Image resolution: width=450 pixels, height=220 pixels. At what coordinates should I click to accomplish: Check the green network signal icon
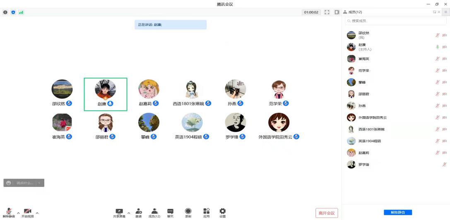point(21,12)
